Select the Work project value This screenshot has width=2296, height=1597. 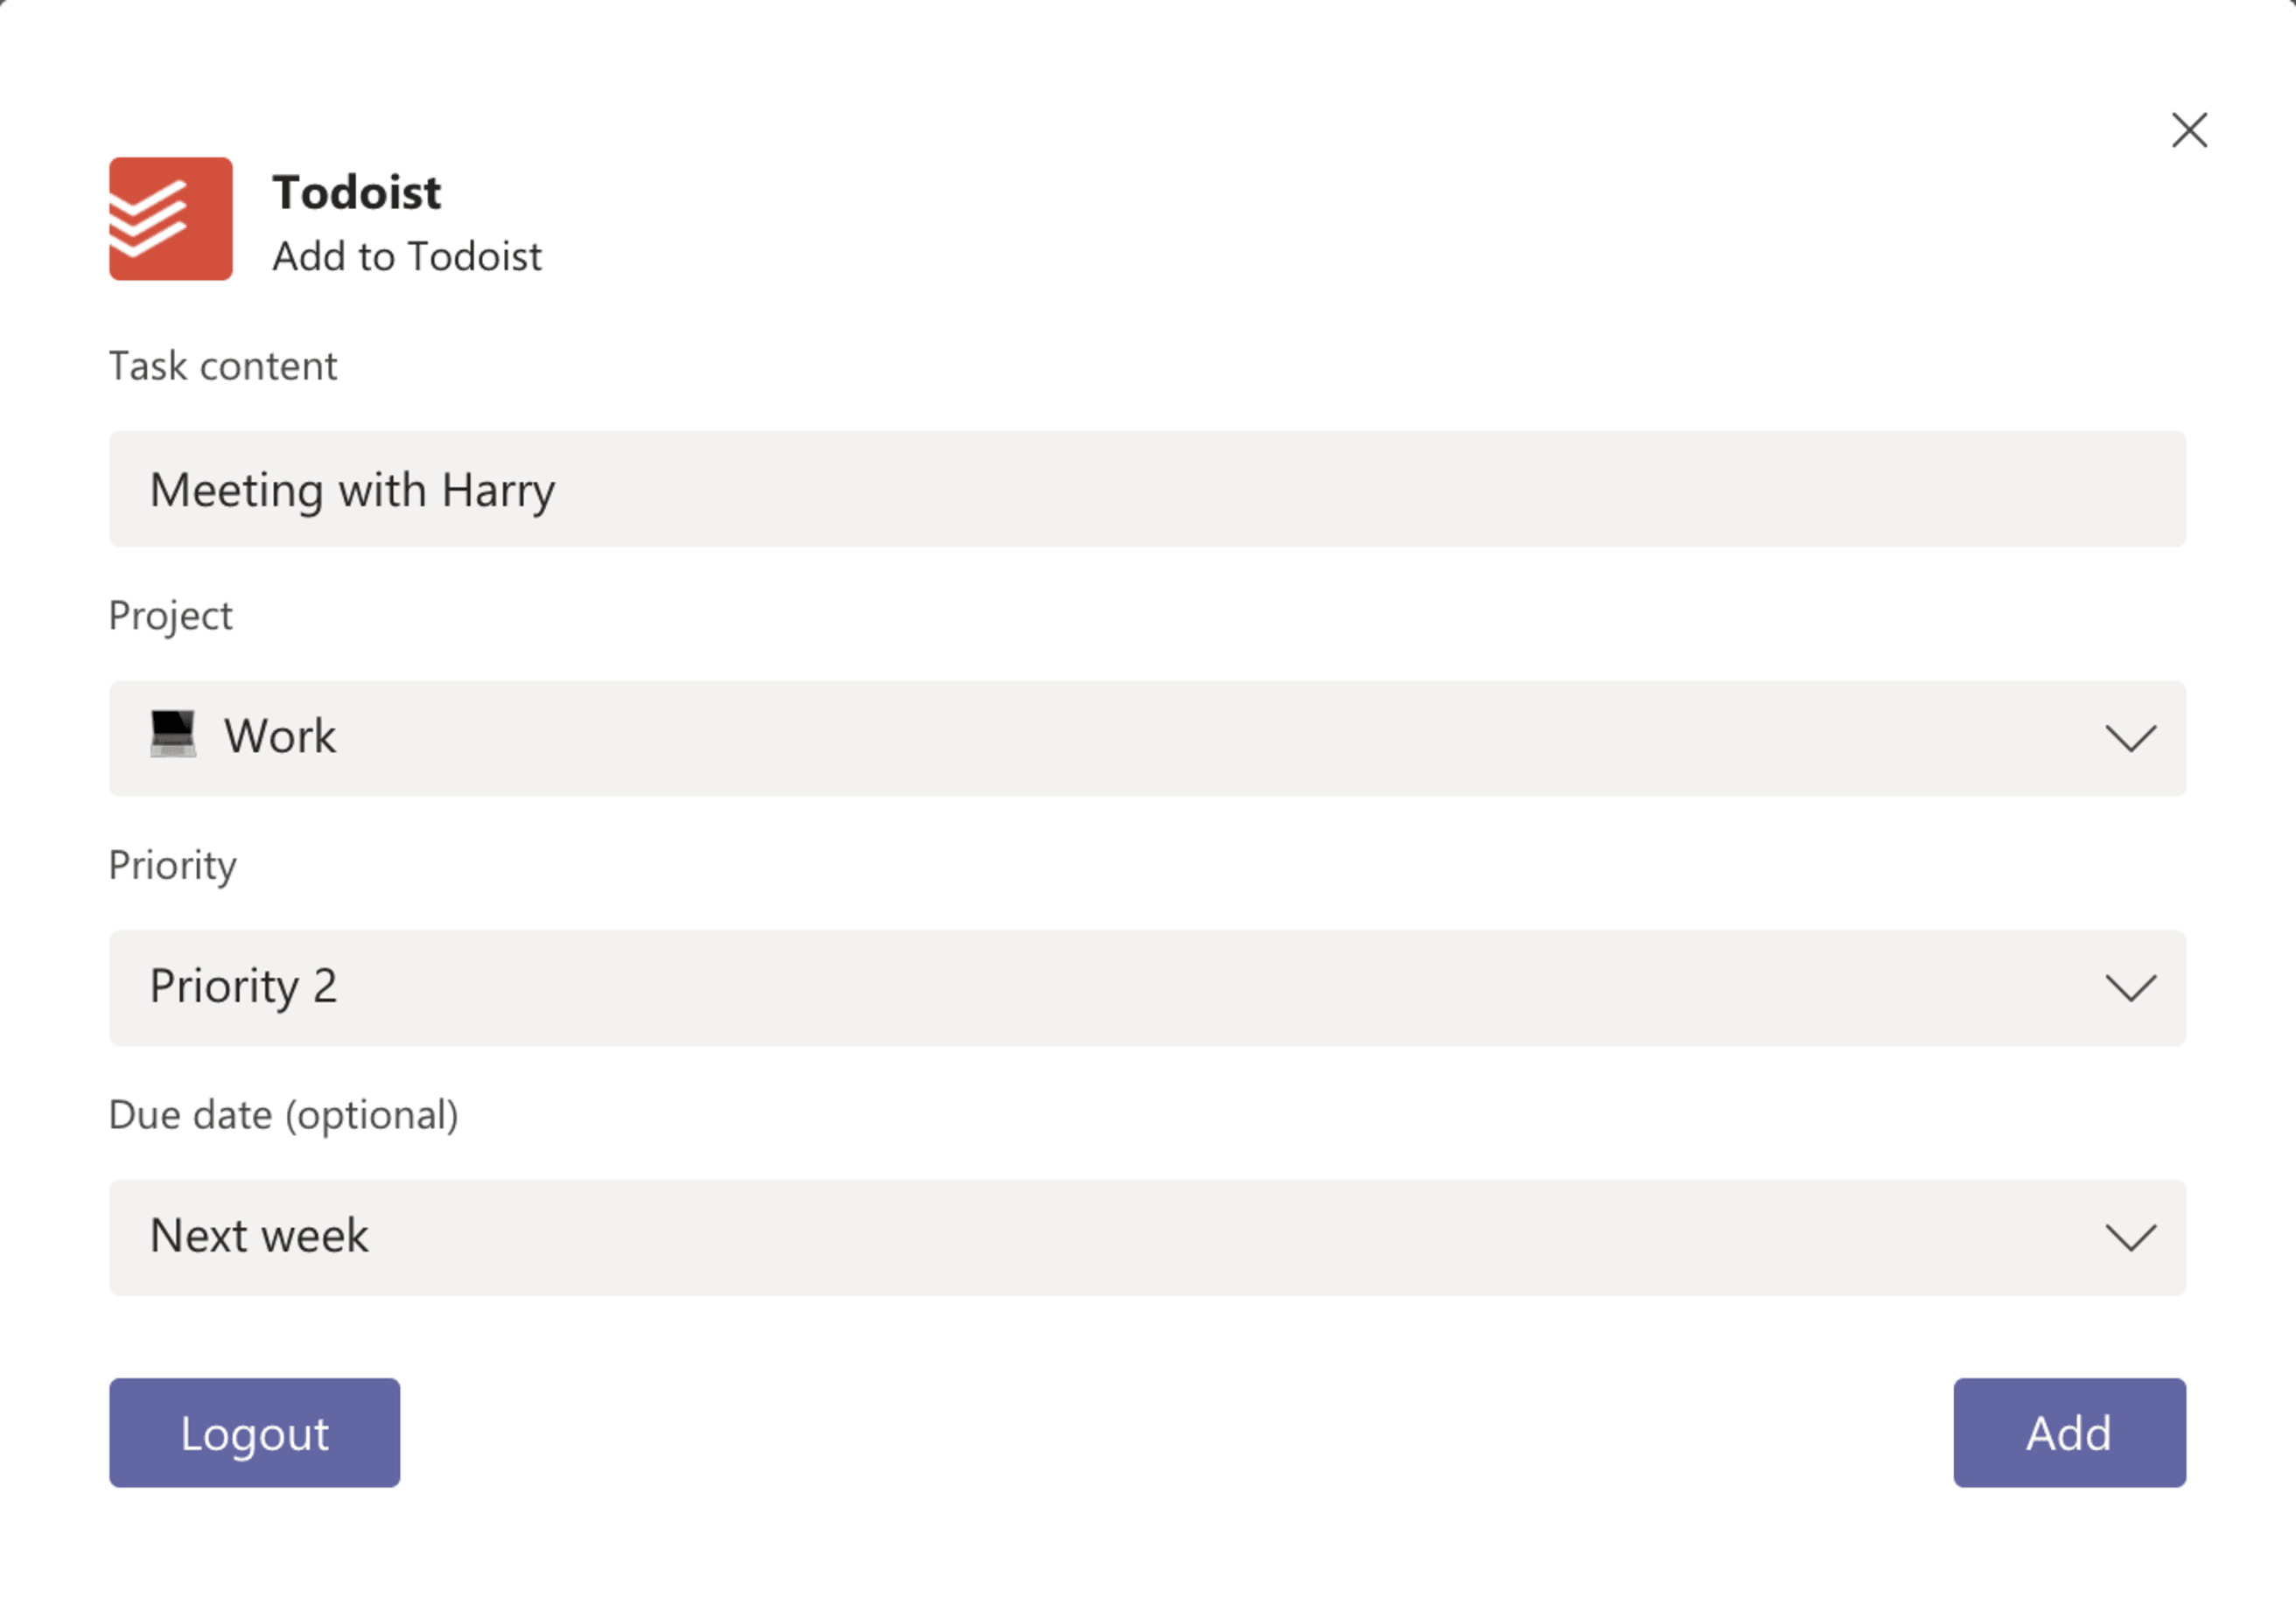pyautogui.click(x=280, y=736)
